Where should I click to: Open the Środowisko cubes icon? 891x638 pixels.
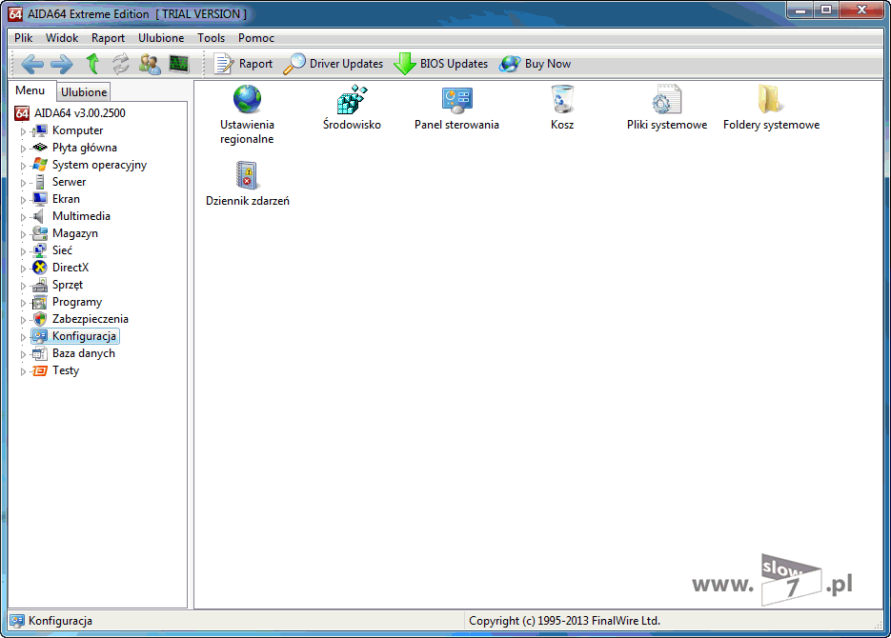click(353, 99)
